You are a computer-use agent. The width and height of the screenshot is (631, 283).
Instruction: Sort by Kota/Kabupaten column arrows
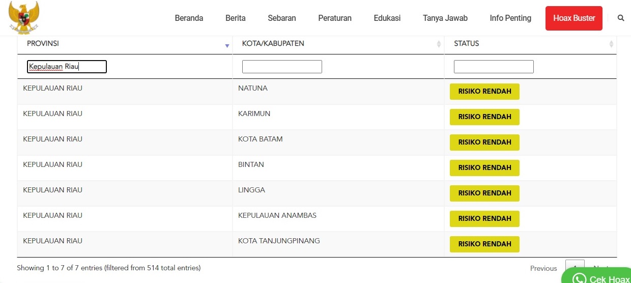[439, 44]
